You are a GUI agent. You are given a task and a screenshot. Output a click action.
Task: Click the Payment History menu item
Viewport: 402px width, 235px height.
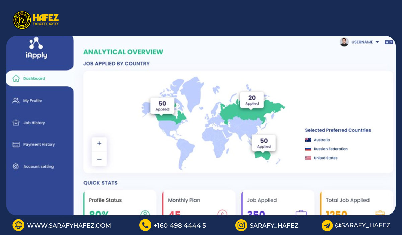39,144
